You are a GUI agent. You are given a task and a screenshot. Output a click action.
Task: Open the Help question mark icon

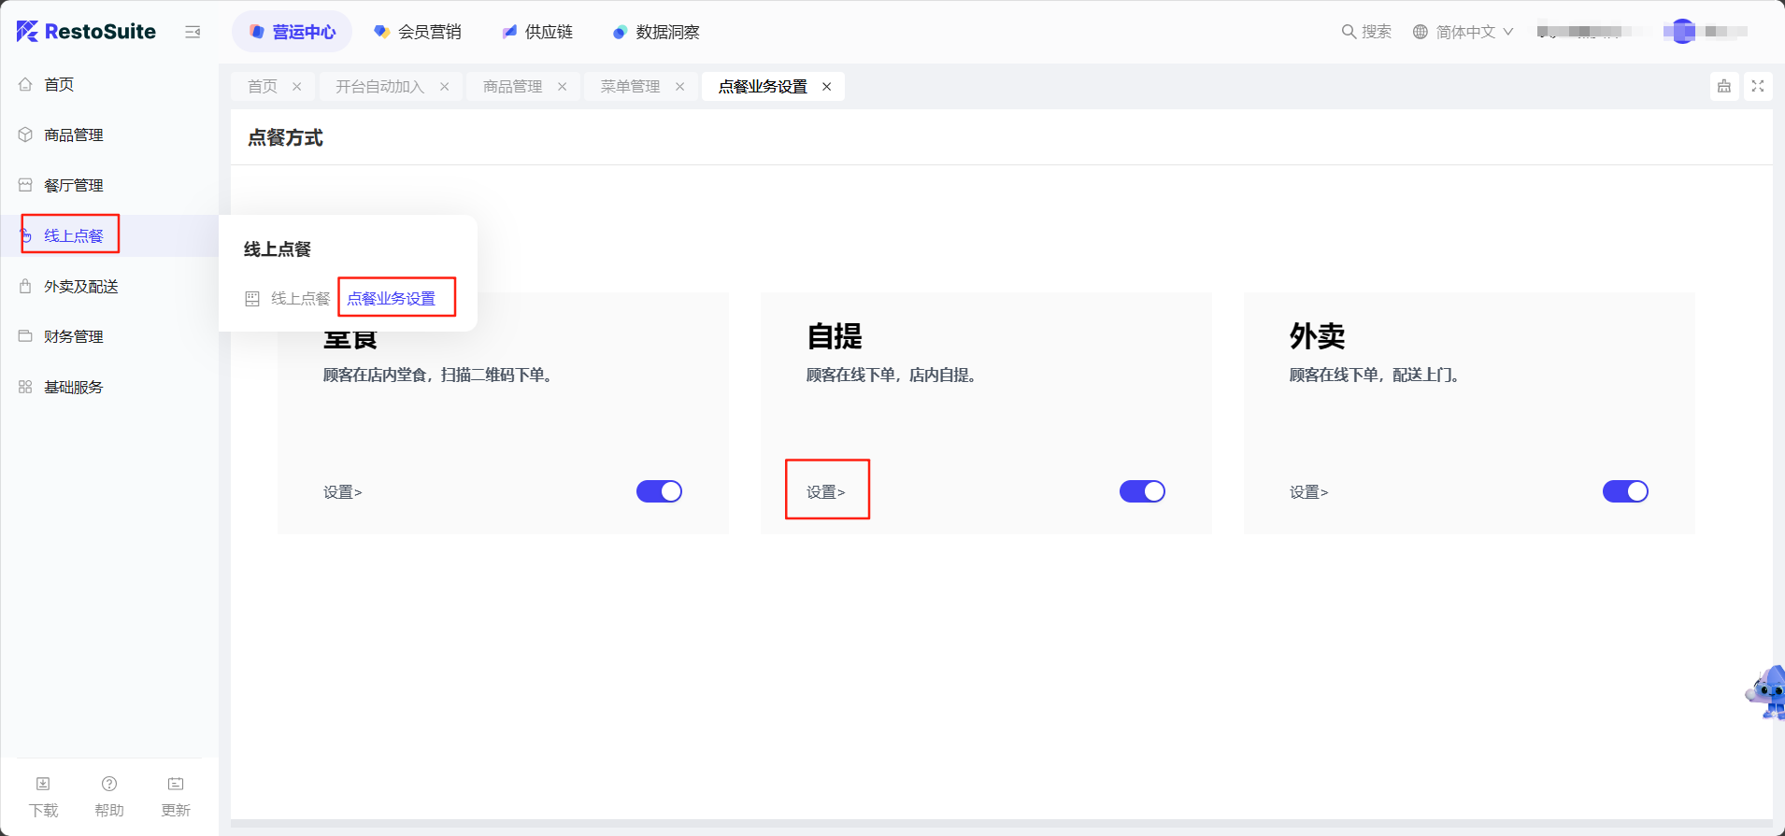tap(109, 785)
